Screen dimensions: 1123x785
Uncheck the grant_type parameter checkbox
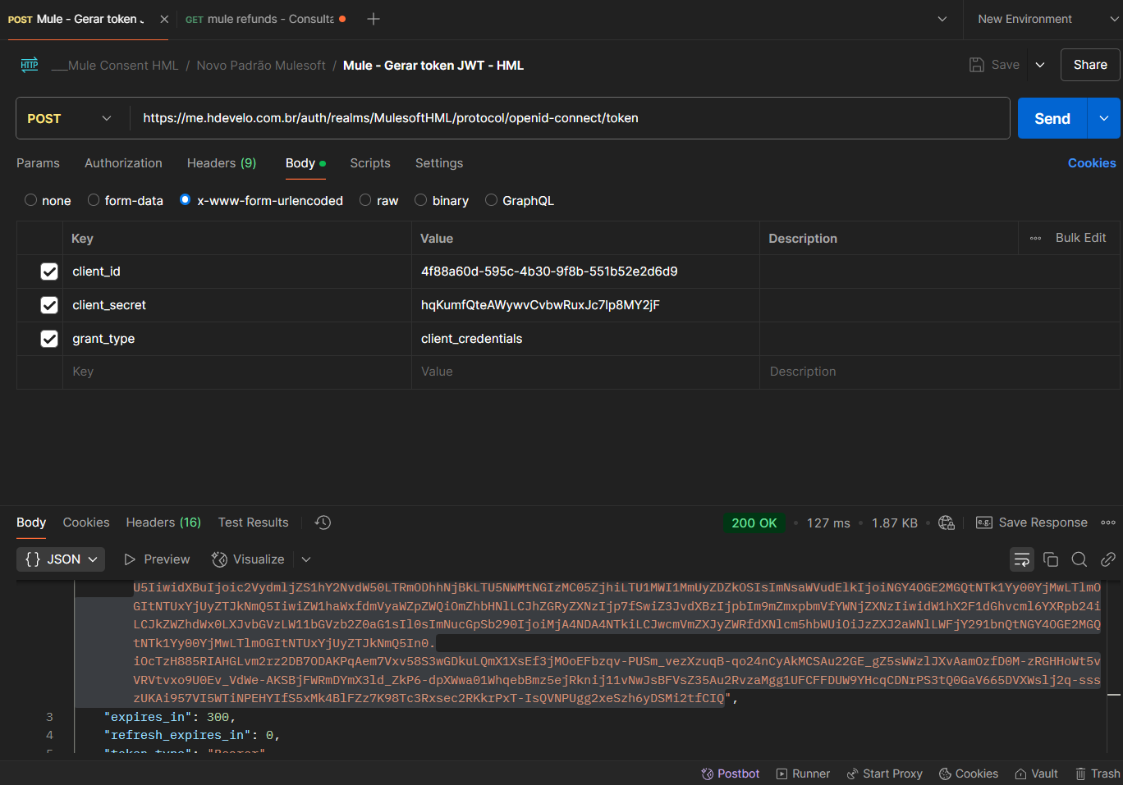pyautogui.click(x=49, y=339)
